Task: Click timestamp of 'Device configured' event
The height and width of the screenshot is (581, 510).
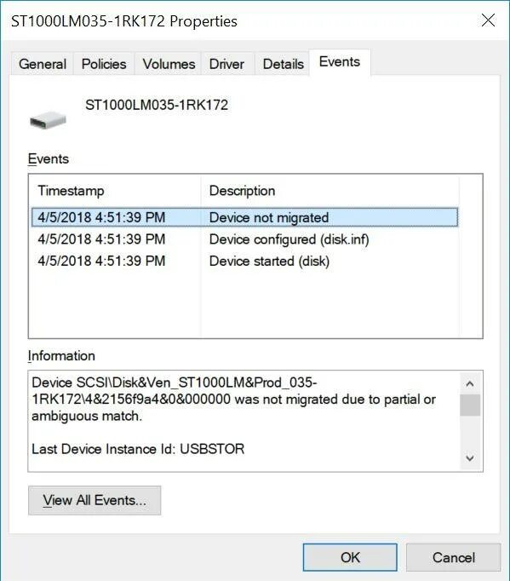Action: click(101, 239)
